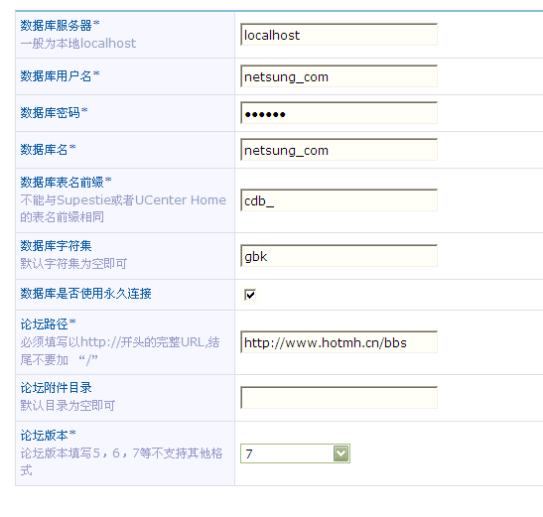Click the charset field containing gbk

click(x=339, y=256)
